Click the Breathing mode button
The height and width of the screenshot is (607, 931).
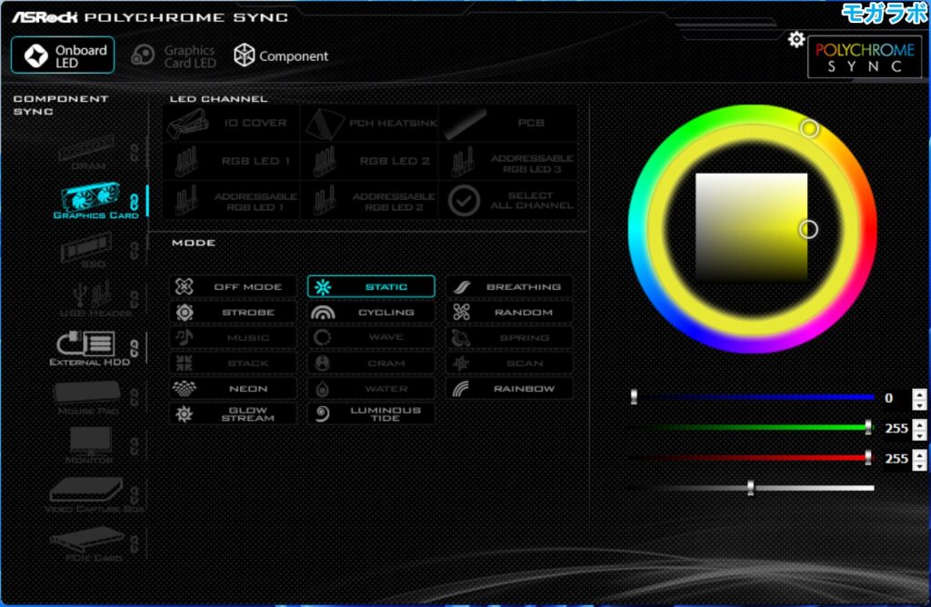(510, 285)
